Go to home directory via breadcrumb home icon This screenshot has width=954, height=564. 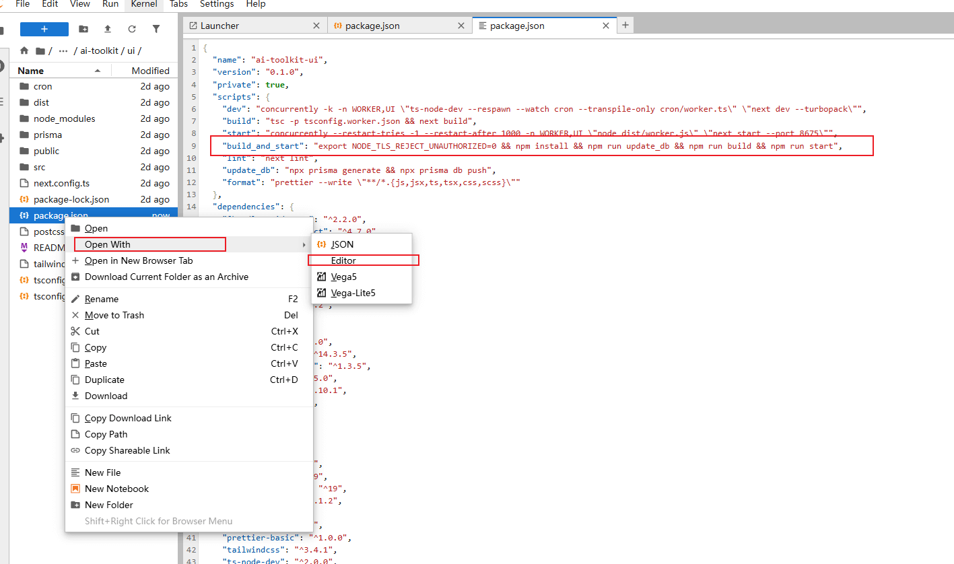(x=25, y=50)
